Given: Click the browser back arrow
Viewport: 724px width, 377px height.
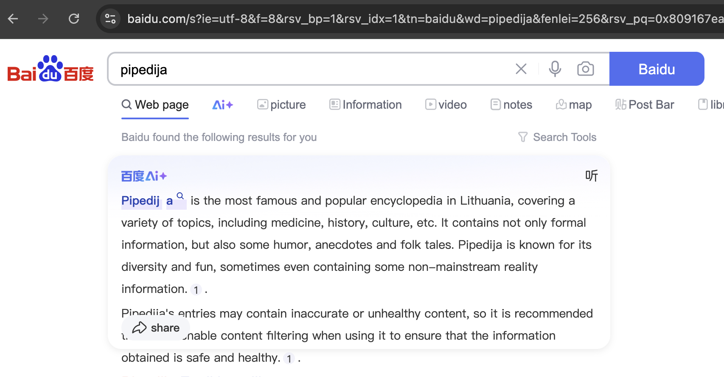Looking at the screenshot, I should [13, 19].
